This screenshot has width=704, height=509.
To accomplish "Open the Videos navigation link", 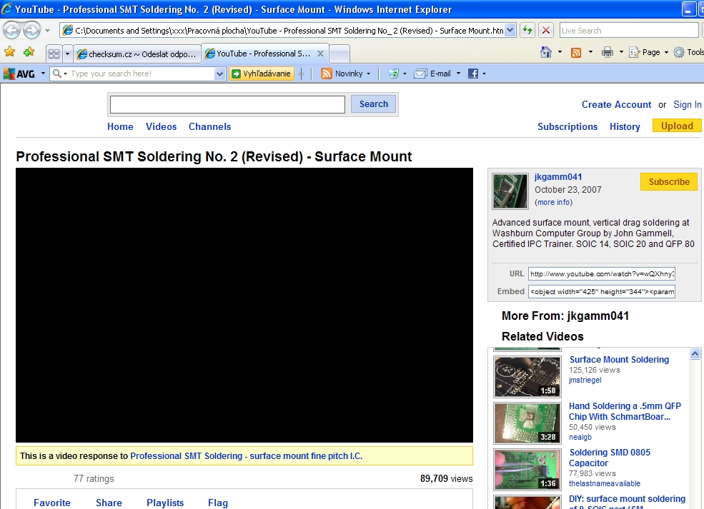I will coord(162,126).
